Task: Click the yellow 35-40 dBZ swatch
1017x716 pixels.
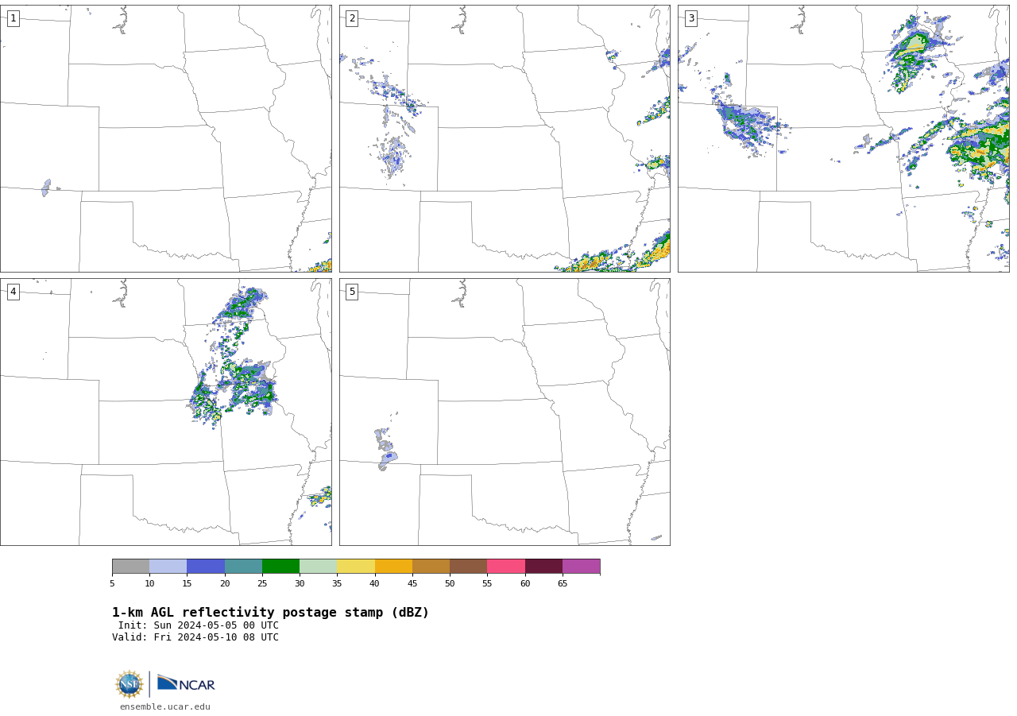Action: [x=356, y=566]
